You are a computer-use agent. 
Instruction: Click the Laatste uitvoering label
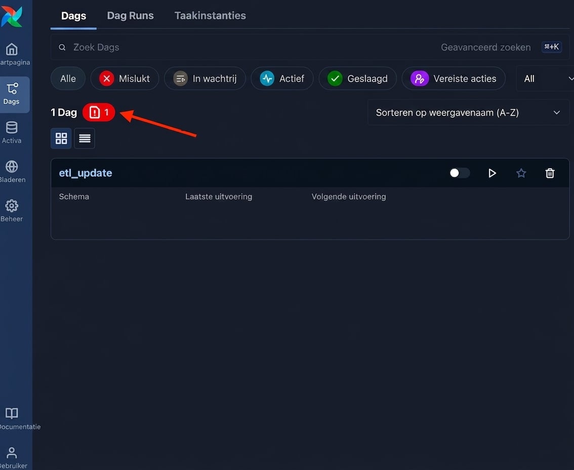219,197
